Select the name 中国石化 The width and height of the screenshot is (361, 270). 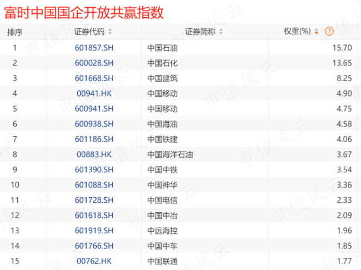tap(163, 63)
